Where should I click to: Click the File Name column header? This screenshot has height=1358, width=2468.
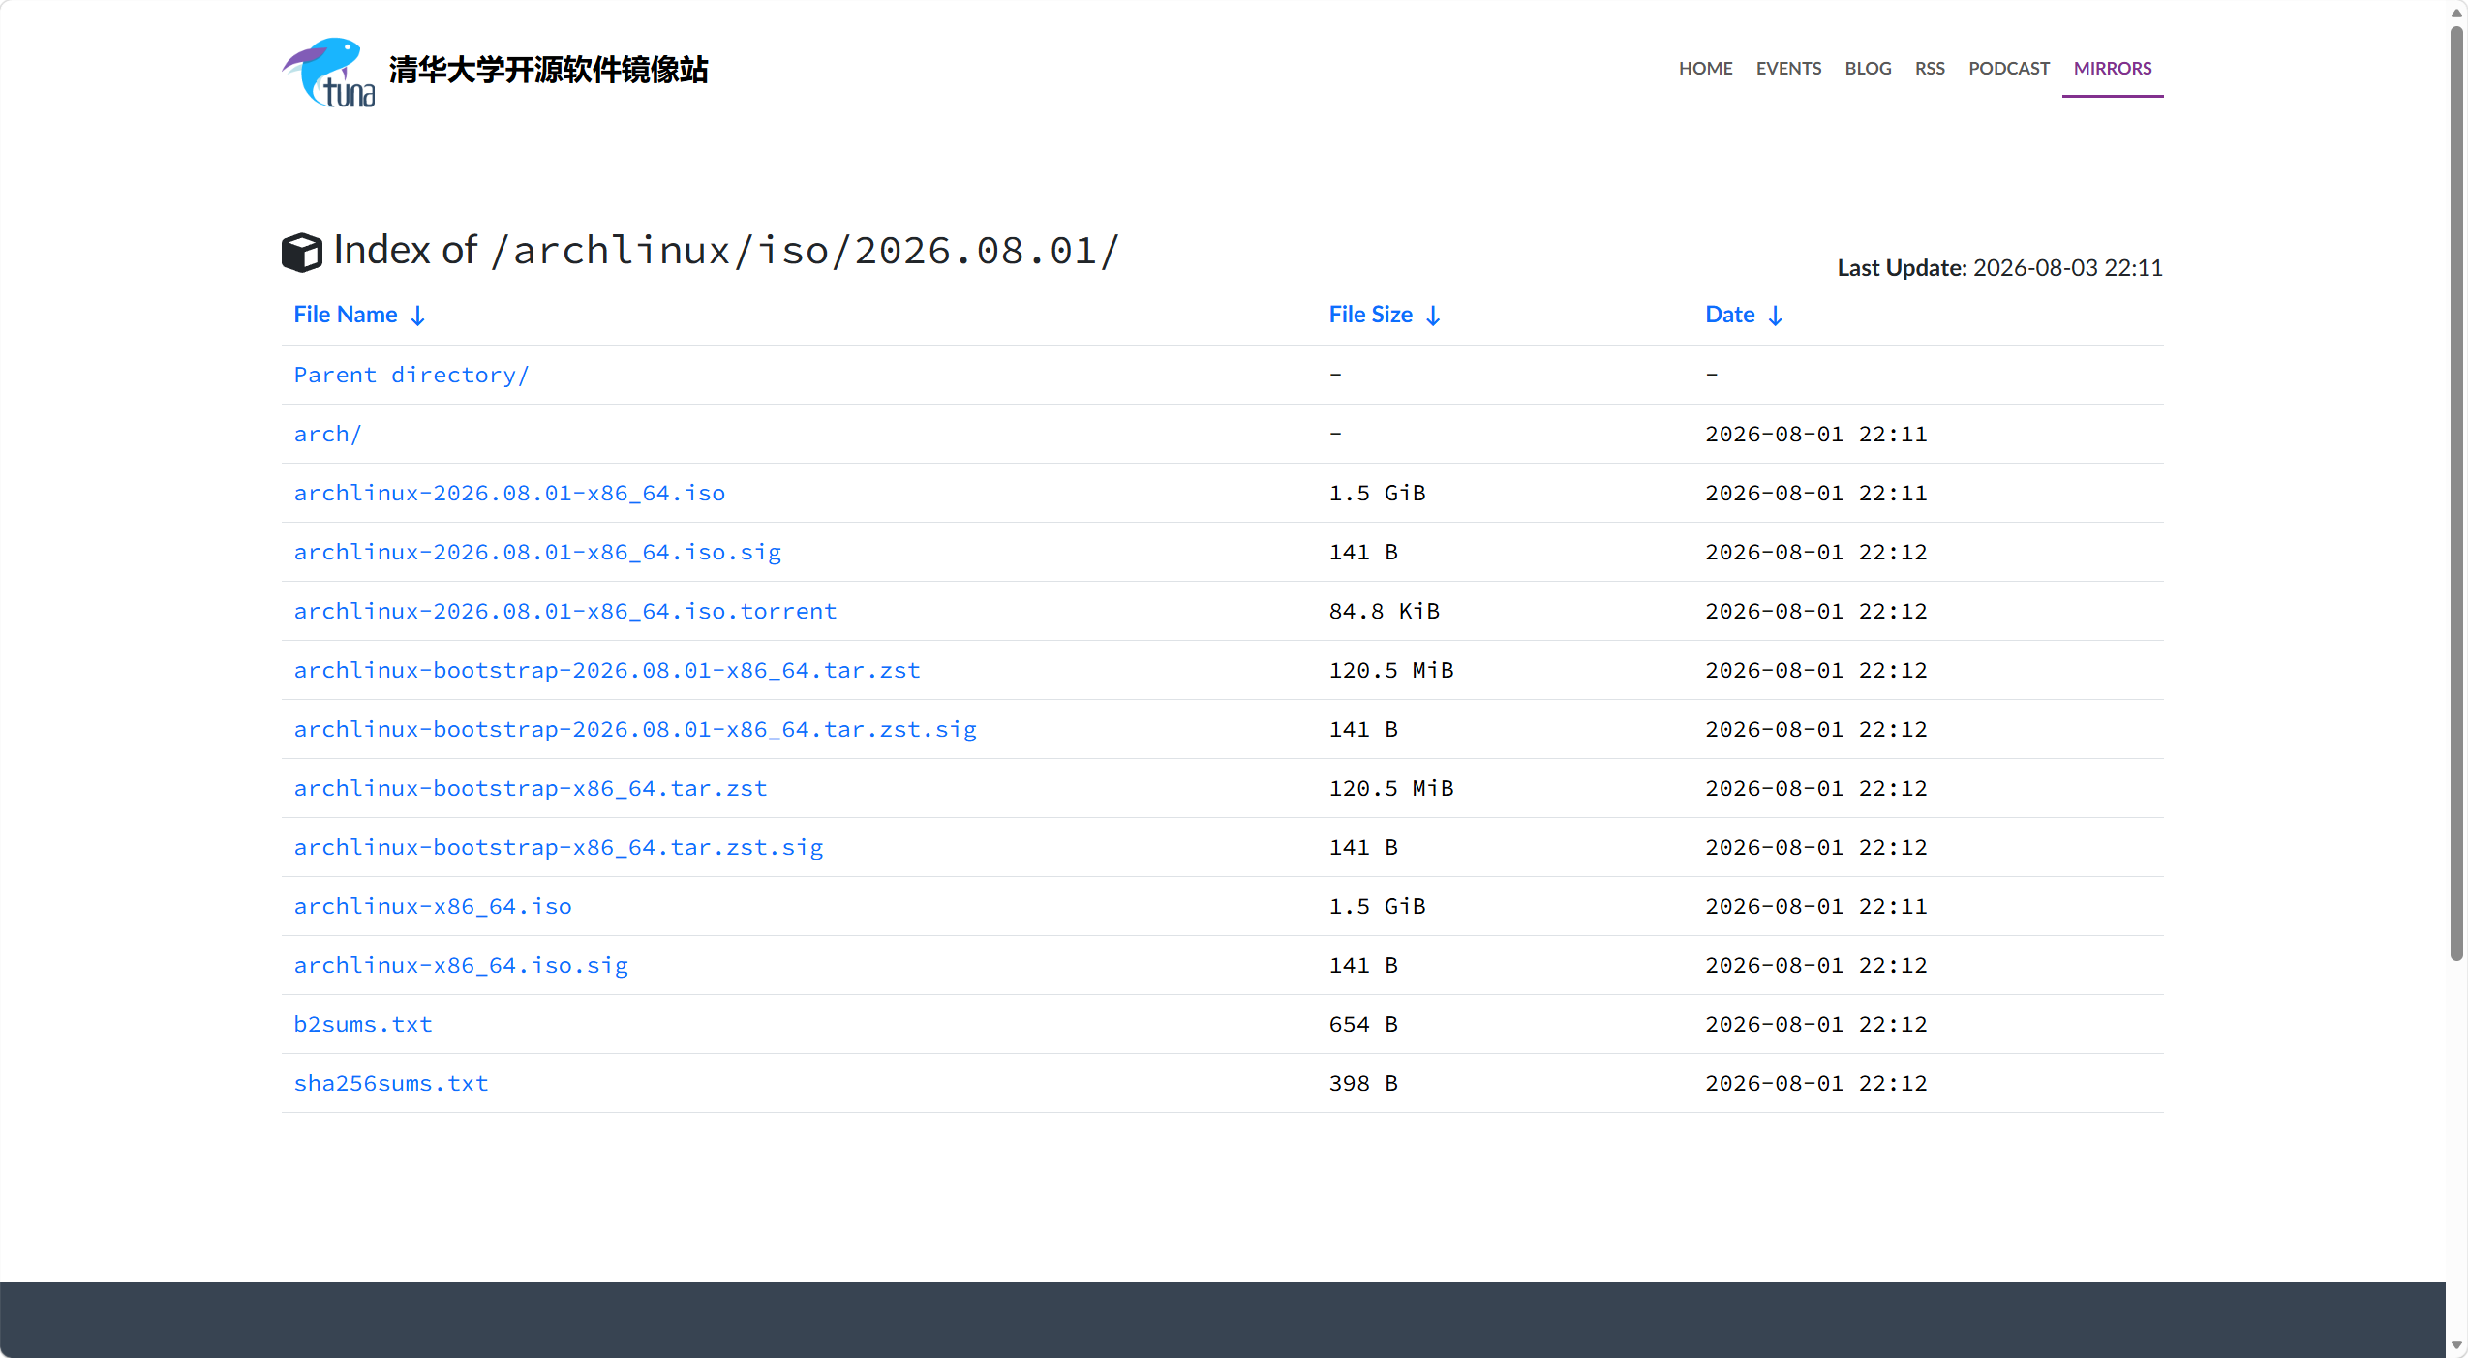click(x=346, y=315)
